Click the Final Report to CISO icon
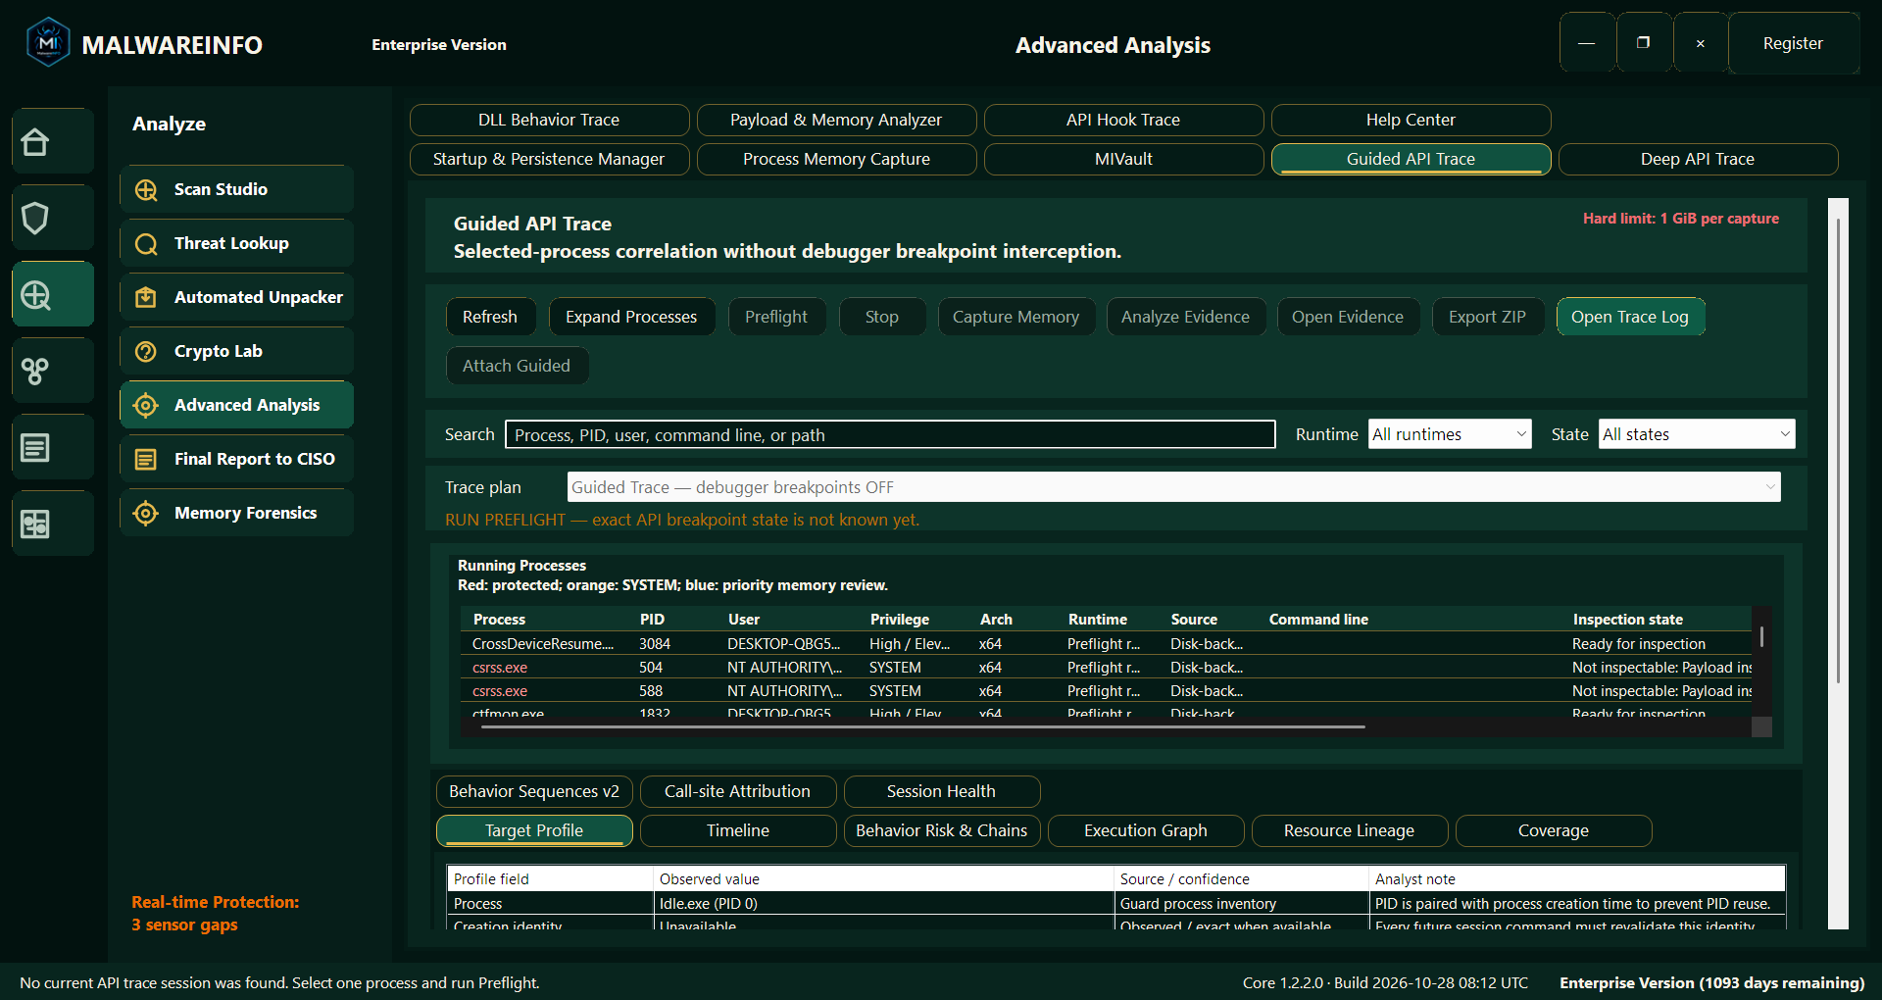Viewport: 1882px width, 1000px height. click(x=146, y=459)
